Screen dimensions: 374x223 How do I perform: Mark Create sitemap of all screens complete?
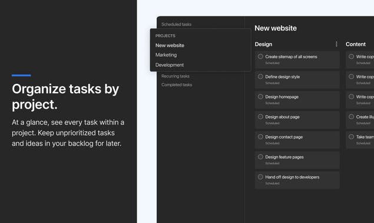tap(260, 56)
